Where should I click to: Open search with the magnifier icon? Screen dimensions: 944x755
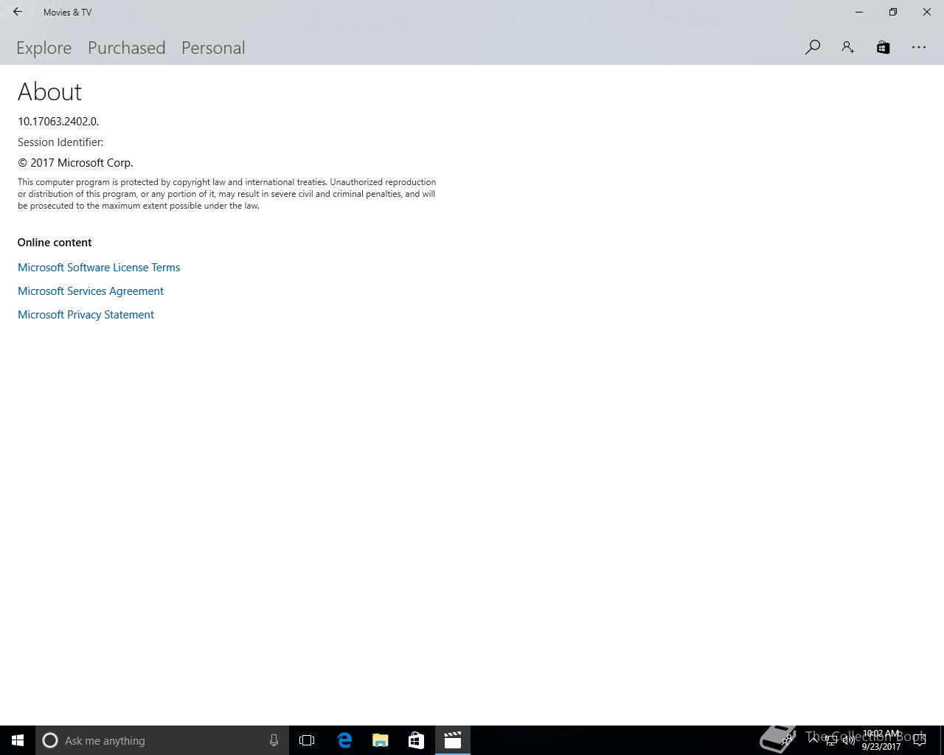pyautogui.click(x=813, y=47)
